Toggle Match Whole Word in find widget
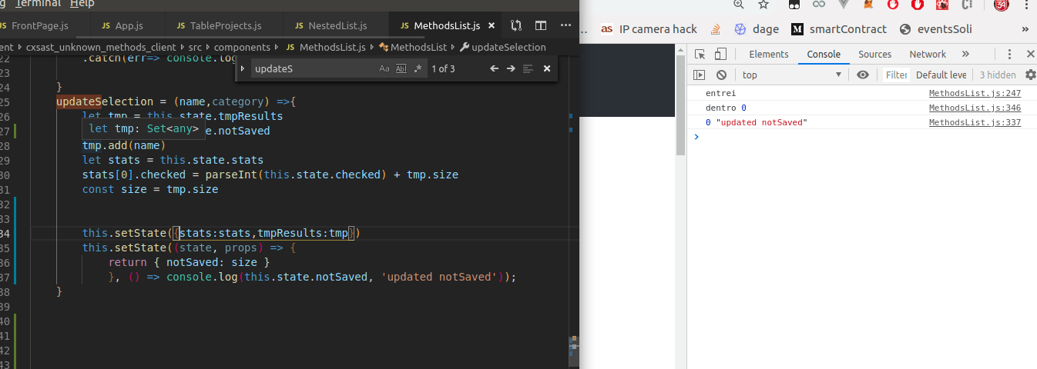 pyautogui.click(x=401, y=68)
